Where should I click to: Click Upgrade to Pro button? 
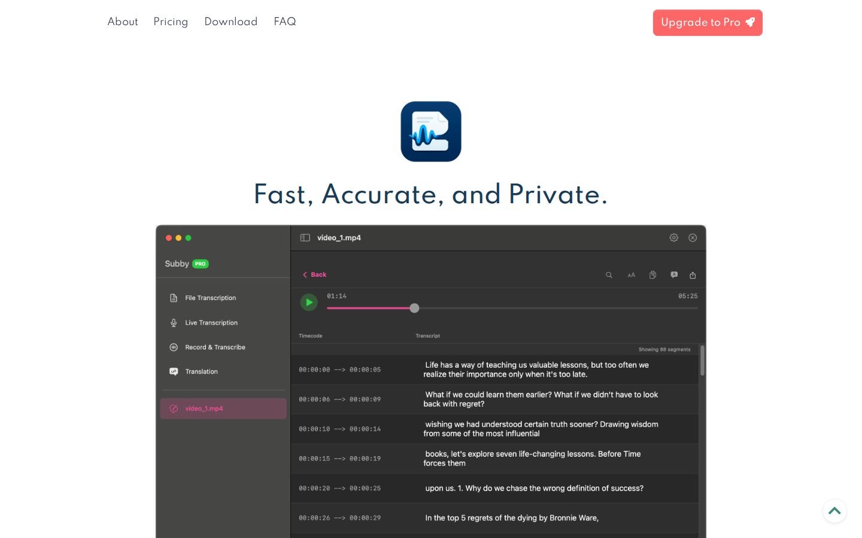(708, 23)
